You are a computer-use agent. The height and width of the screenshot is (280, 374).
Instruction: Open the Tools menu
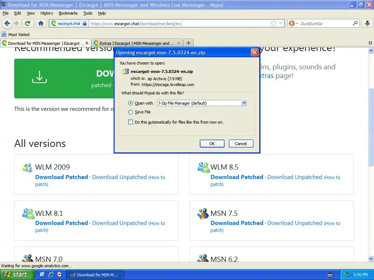pyautogui.click(x=88, y=13)
